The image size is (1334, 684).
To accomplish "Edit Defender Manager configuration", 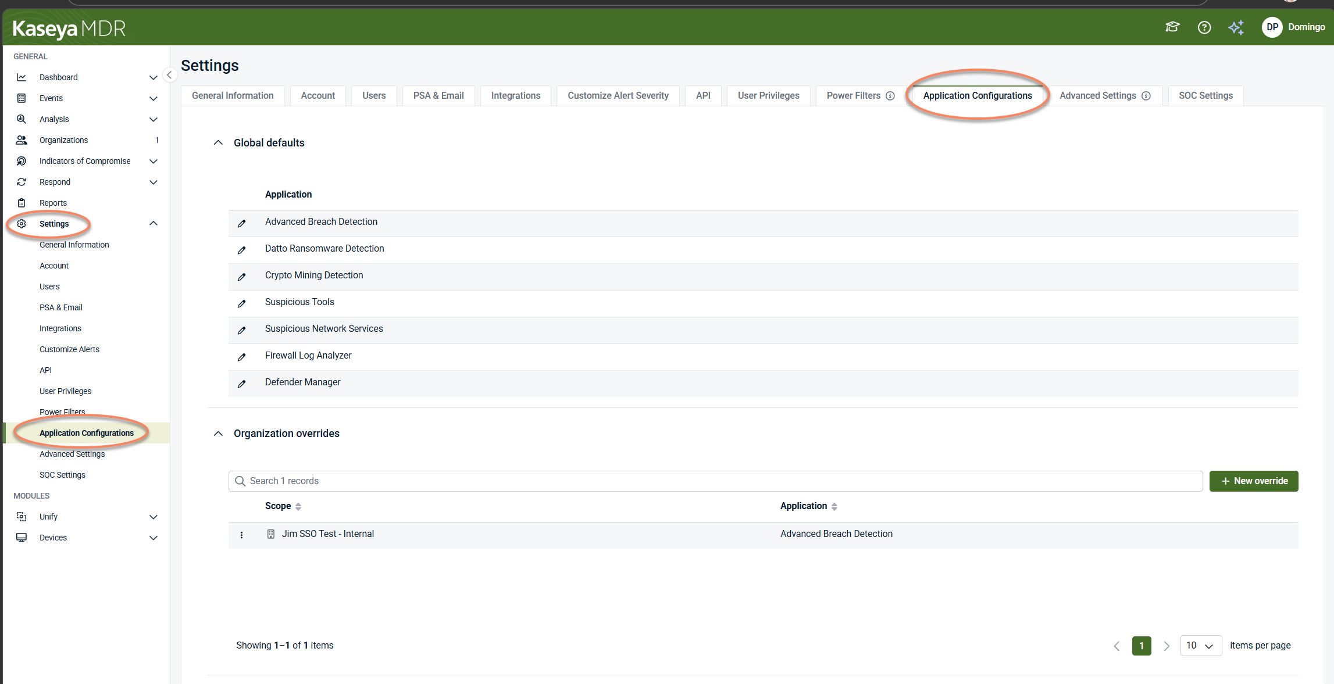I will click(x=242, y=384).
